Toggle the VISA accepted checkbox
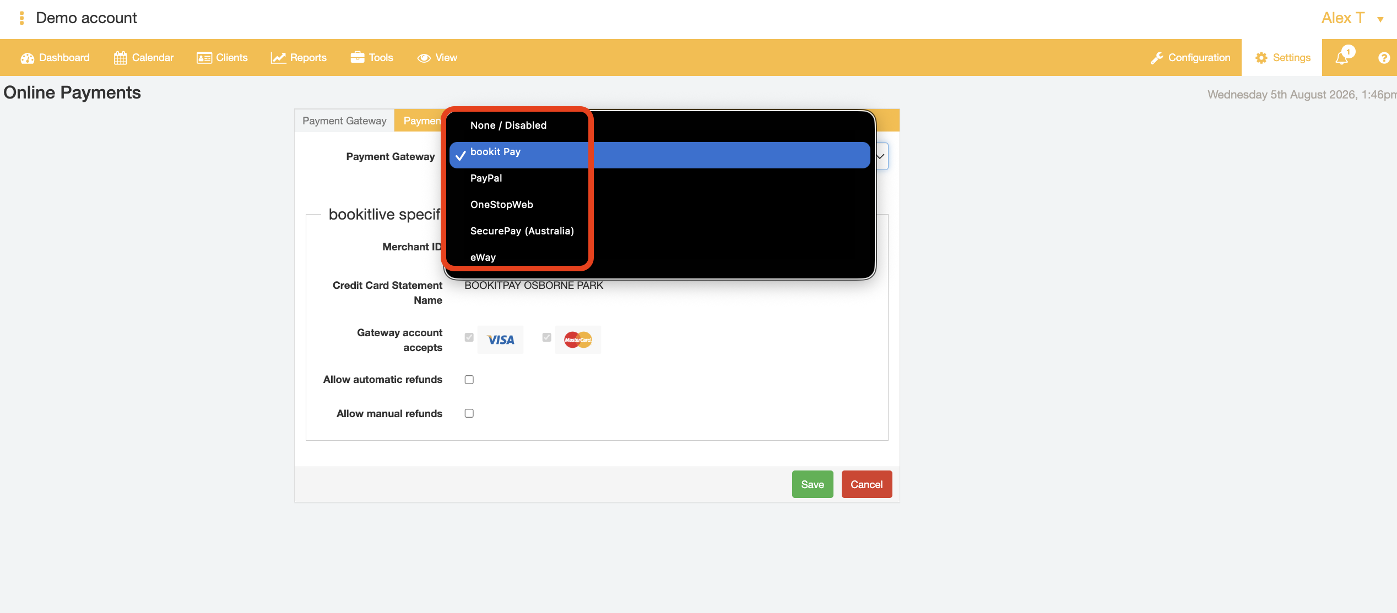This screenshot has height=613, width=1397. pos(469,337)
